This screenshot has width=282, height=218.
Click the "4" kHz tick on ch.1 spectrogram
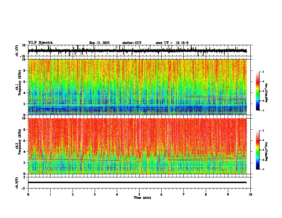coord(25,93)
